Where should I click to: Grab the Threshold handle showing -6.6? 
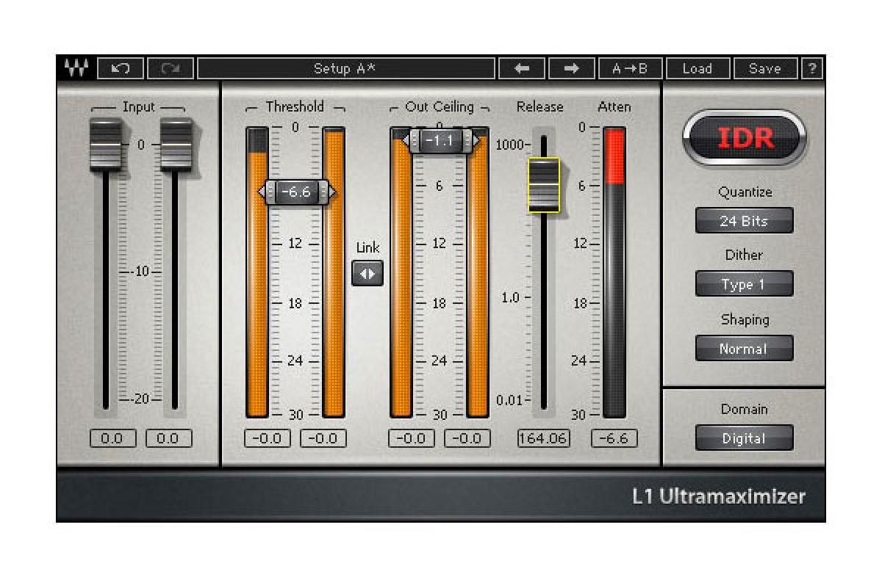point(298,192)
